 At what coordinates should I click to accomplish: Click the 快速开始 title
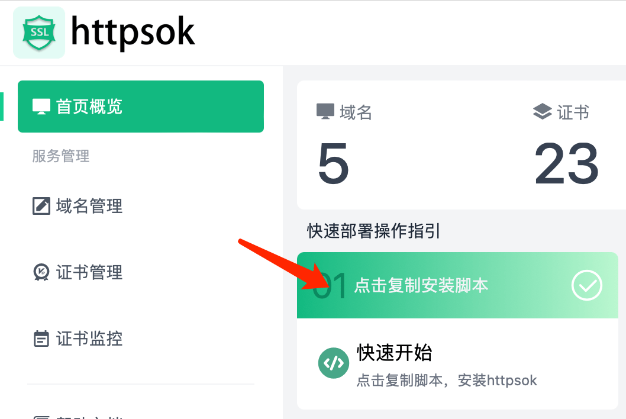pos(394,353)
